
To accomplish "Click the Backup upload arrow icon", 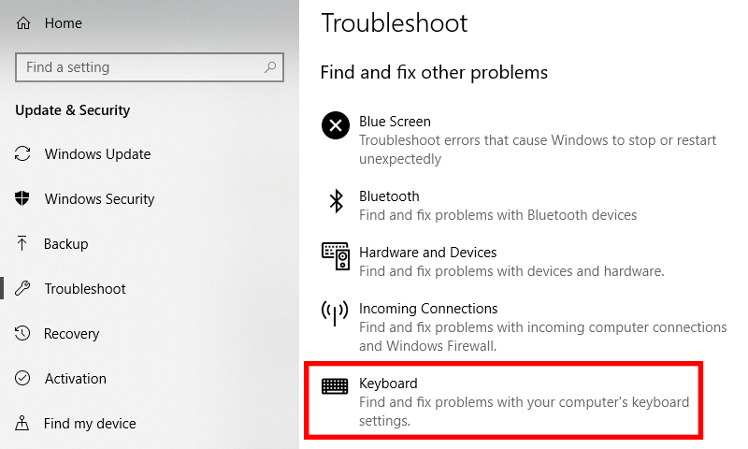I will (x=23, y=244).
